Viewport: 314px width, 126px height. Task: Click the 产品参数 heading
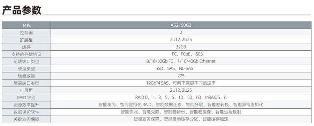pyautogui.click(x=22, y=10)
